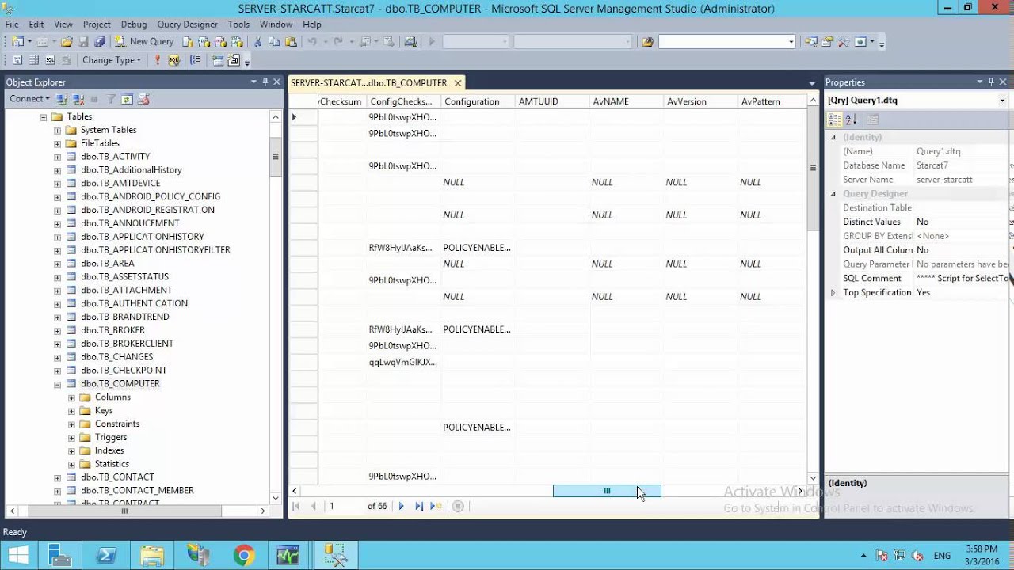Click the AMTUUID column header
1014x570 pixels.
552,101
